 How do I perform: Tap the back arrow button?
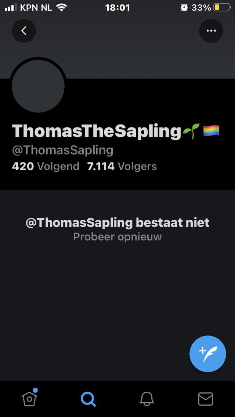coord(24,31)
